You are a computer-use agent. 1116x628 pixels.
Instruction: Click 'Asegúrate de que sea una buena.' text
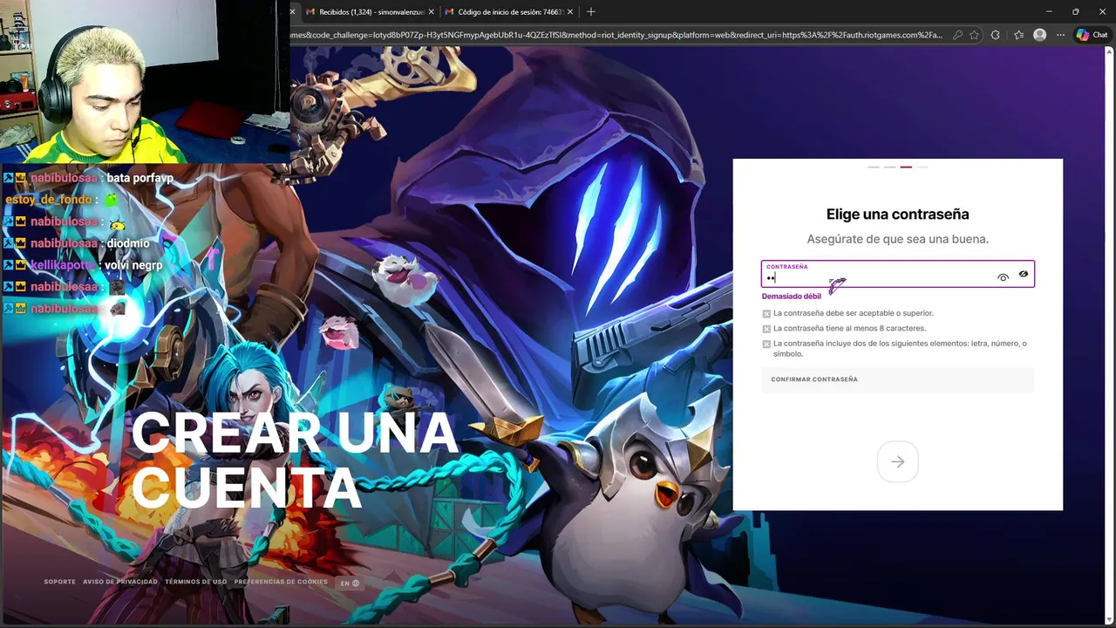click(897, 239)
